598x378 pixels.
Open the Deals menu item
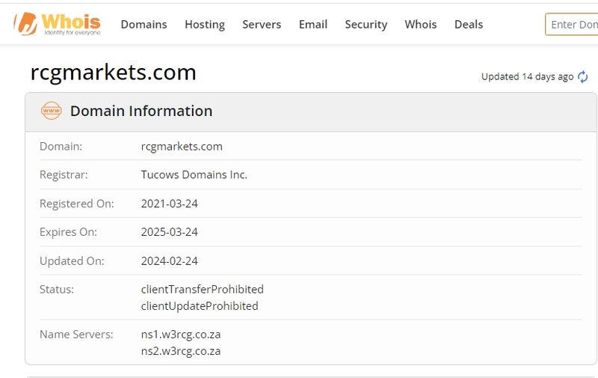coord(469,25)
